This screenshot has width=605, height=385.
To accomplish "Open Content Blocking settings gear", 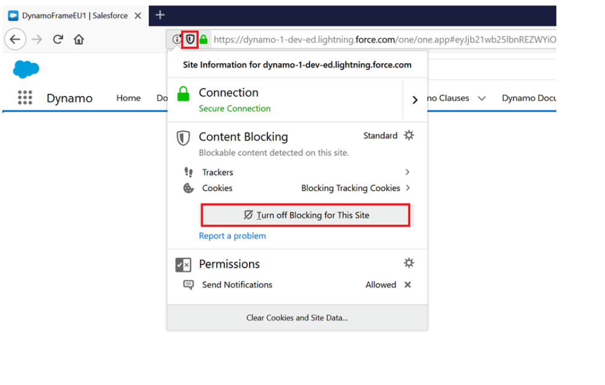I will (409, 136).
